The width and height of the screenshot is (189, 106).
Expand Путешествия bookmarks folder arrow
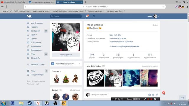[124, 11]
